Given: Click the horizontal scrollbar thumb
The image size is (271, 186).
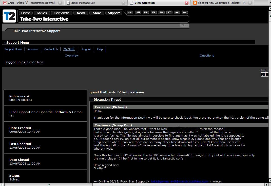Looking at the screenshot, I should [49, 184].
